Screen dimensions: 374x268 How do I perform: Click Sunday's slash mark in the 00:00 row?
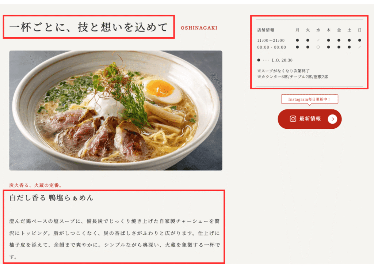[359, 47]
